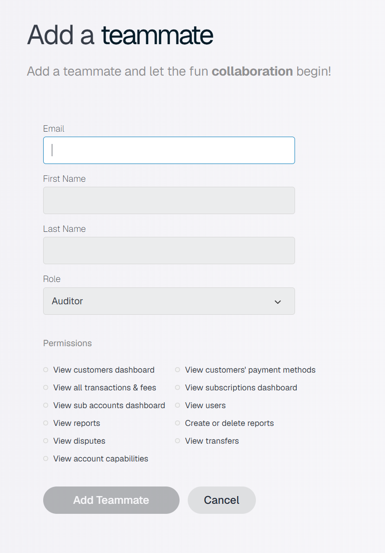Click the View customers' payment methods bullet
This screenshot has width=385, height=553.
click(x=177, y=370)
